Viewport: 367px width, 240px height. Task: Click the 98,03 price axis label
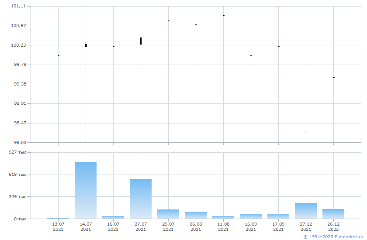(20, 142)
